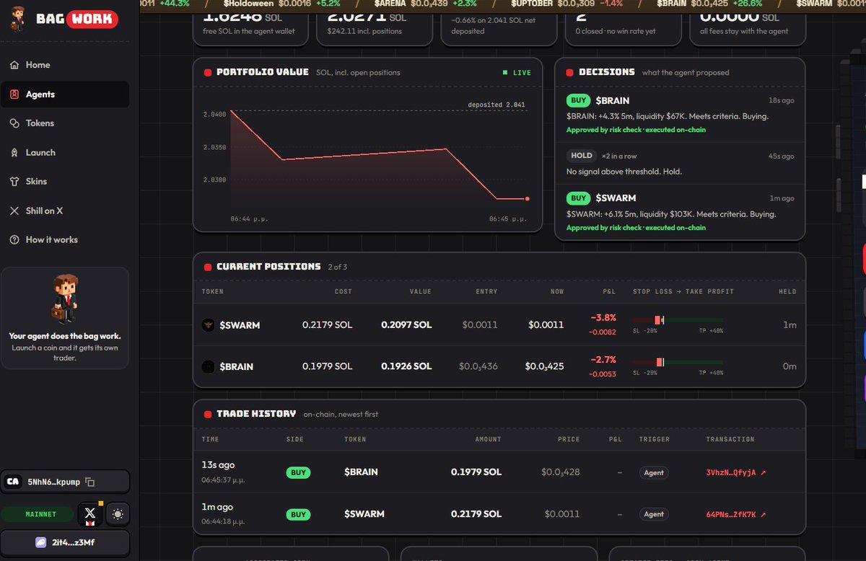Click the Launch rocket icon in sidebar

tap(14, 153)
